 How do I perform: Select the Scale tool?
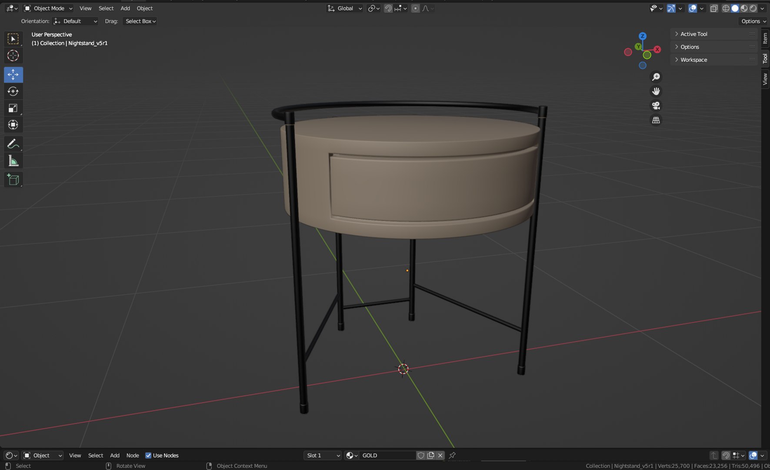point(13,108)
